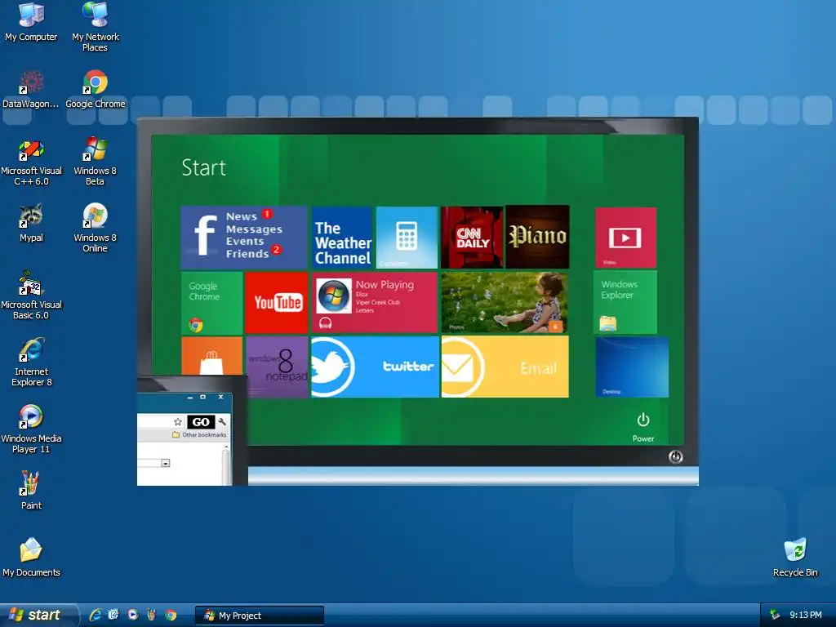This screenshot has height=627, width=836.
Task: Select Microsoft Visual Basic 6.0 shortcut
Action: 31,296
